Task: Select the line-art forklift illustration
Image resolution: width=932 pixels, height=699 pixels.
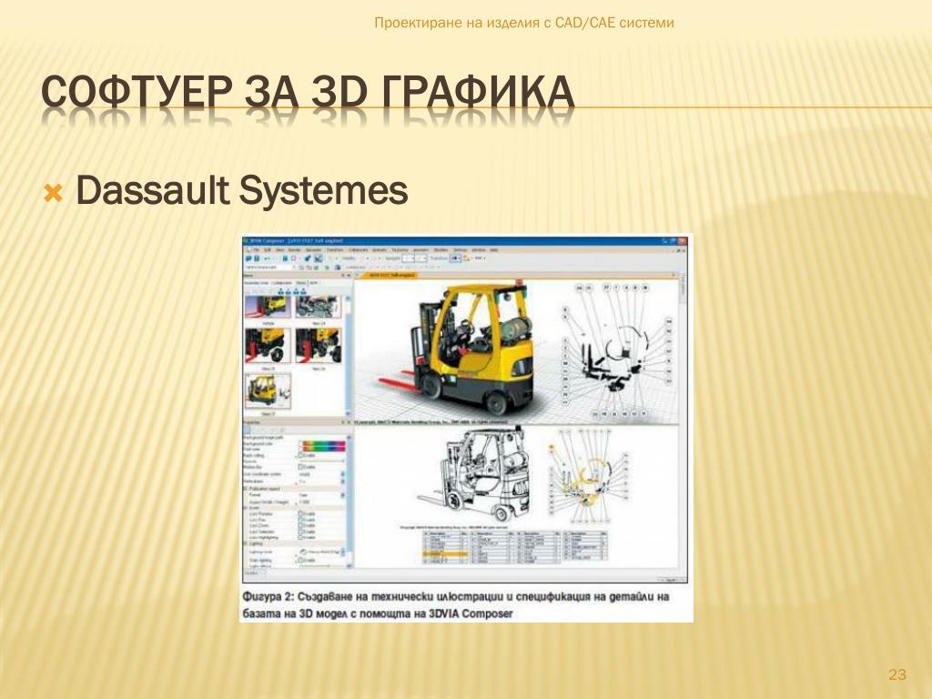Action: coord(475,473)
